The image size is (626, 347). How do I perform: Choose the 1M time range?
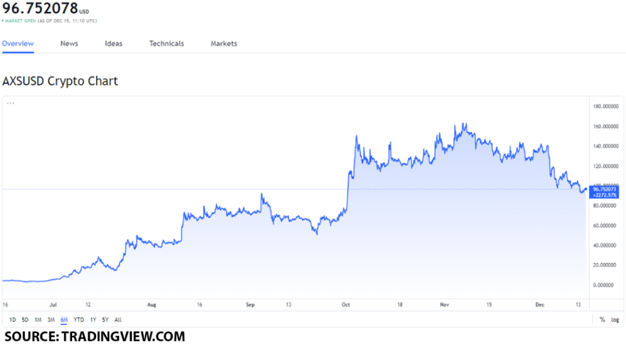coord(38,320)
